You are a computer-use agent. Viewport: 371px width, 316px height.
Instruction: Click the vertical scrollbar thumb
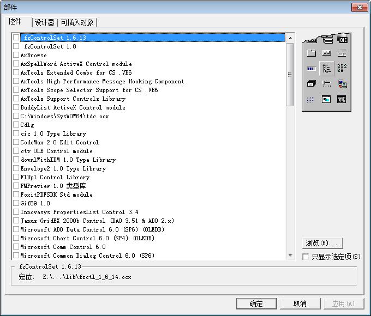point(290,75)
